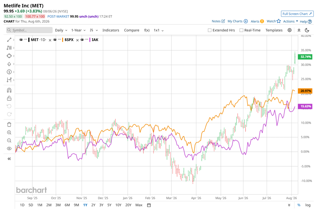This screenshot has height=210, width=317.
Task: Toggle $SPX series visibility eye
Action: [x=55, y=40]
